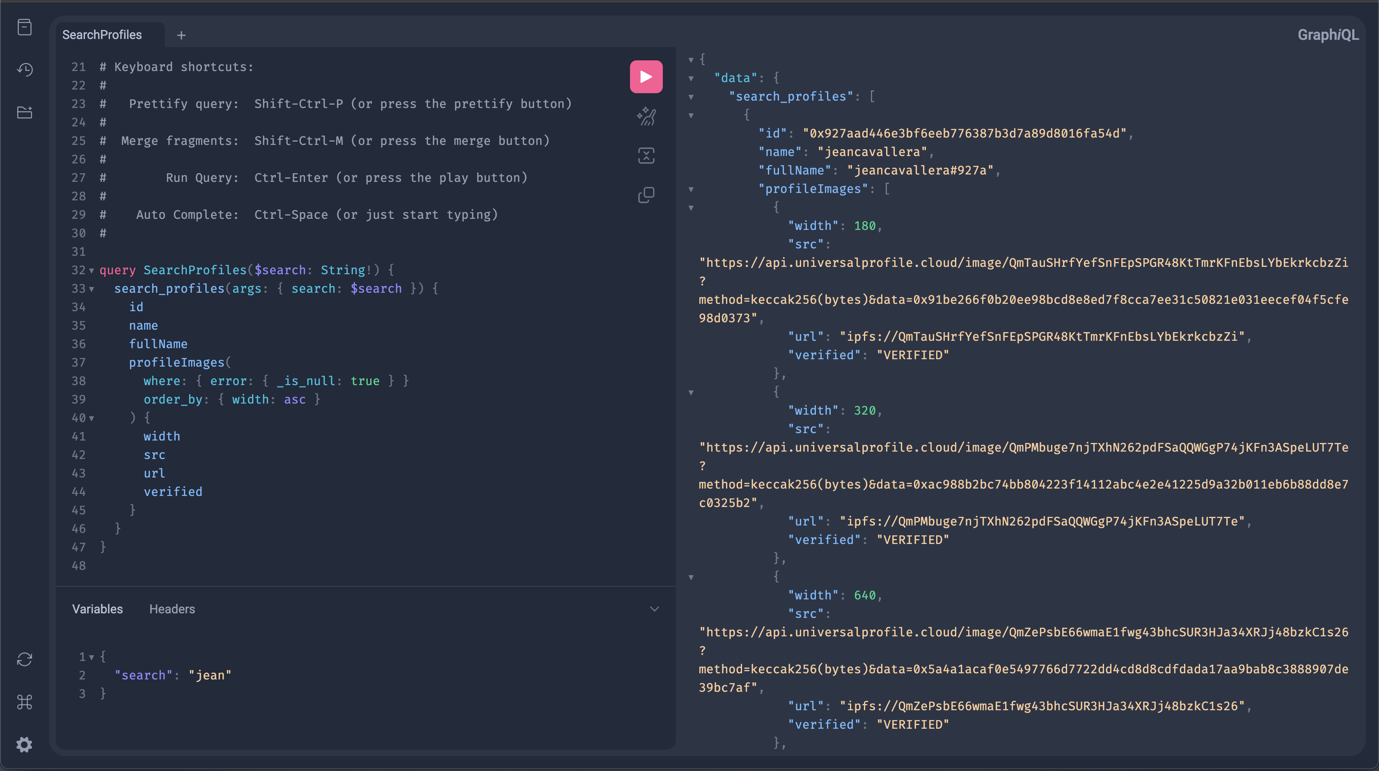Screen dimensions: 1379x771
Task: Open keyboard shortcuts dialog icon
Action: coord(25,702)
